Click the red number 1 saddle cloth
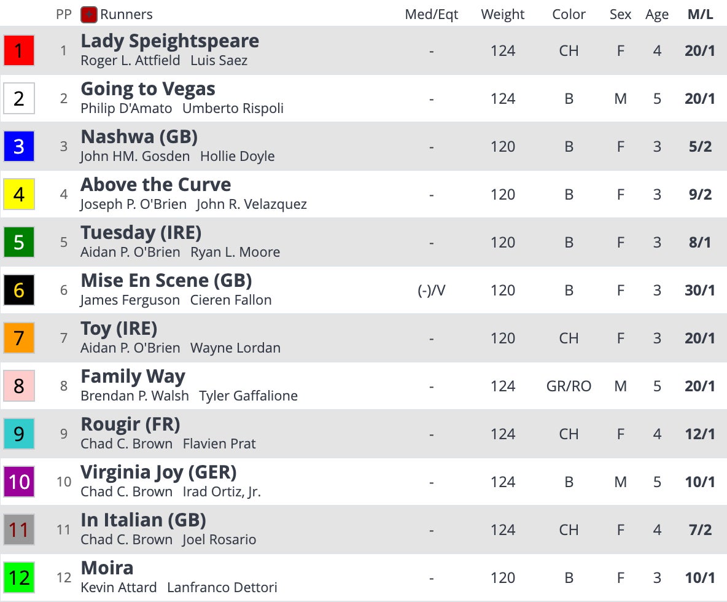This screenshot has height=602, width=727. point(19,51)
